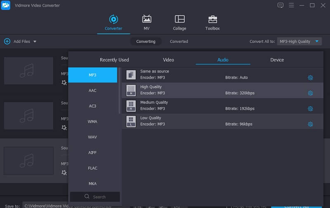The image size is (330, 208).
Task: Open the Collage module icon
Action: [179, 19]
